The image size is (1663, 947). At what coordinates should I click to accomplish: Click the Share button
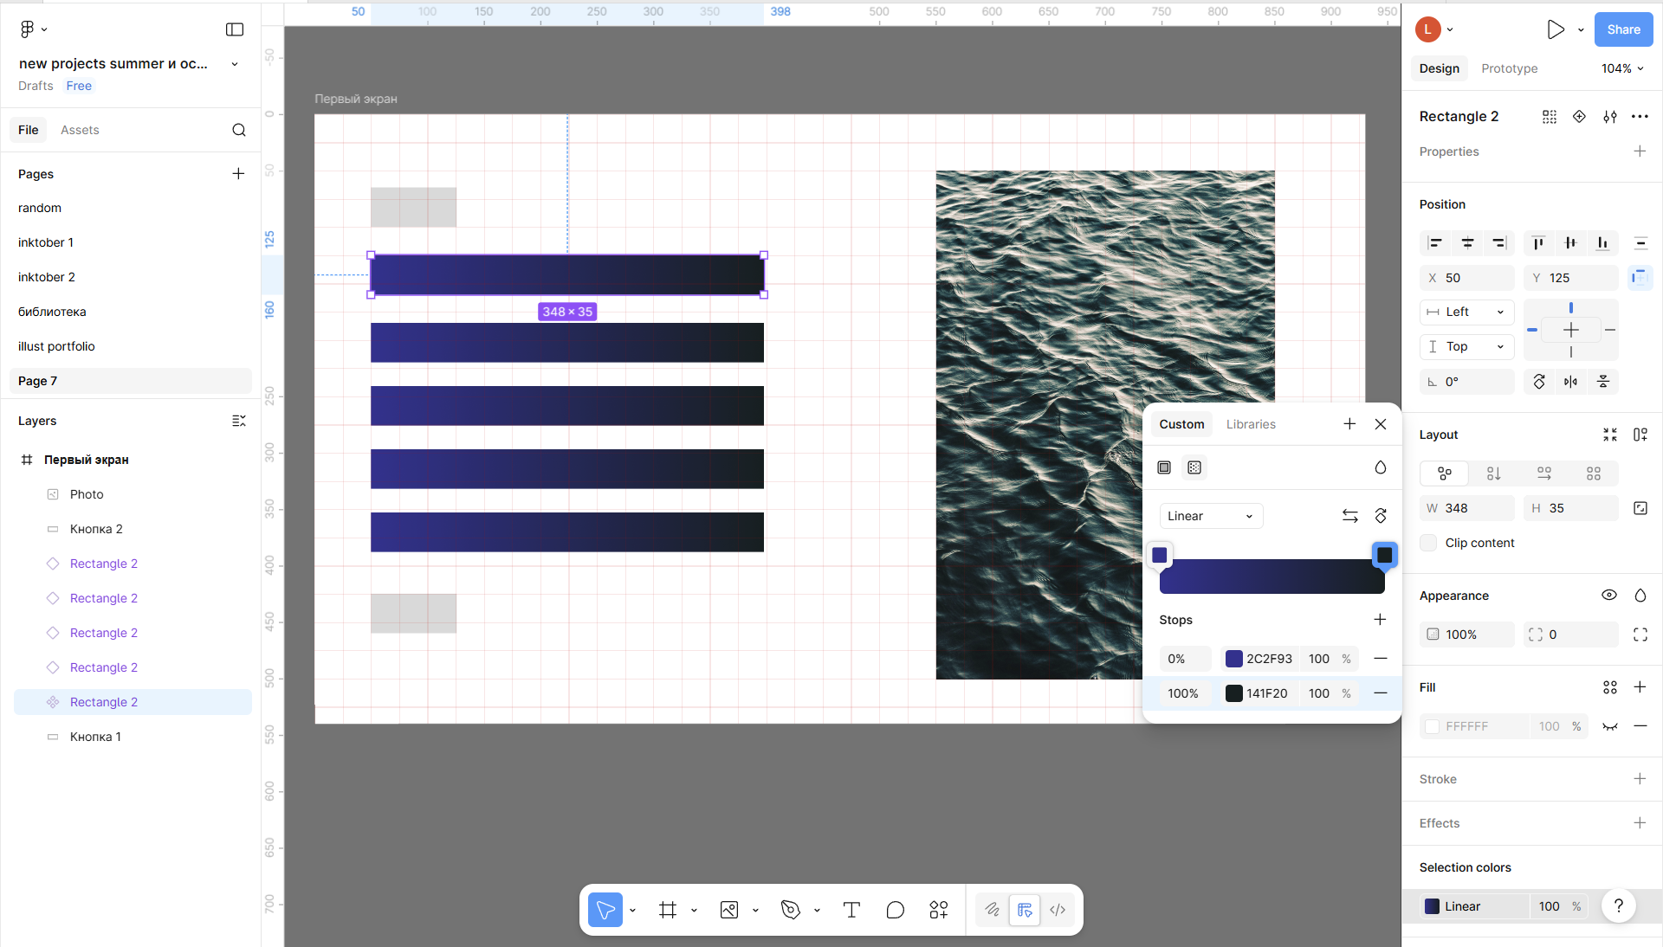1623,29
